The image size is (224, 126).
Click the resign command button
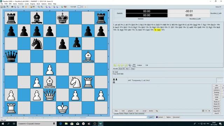click(217, 97)
